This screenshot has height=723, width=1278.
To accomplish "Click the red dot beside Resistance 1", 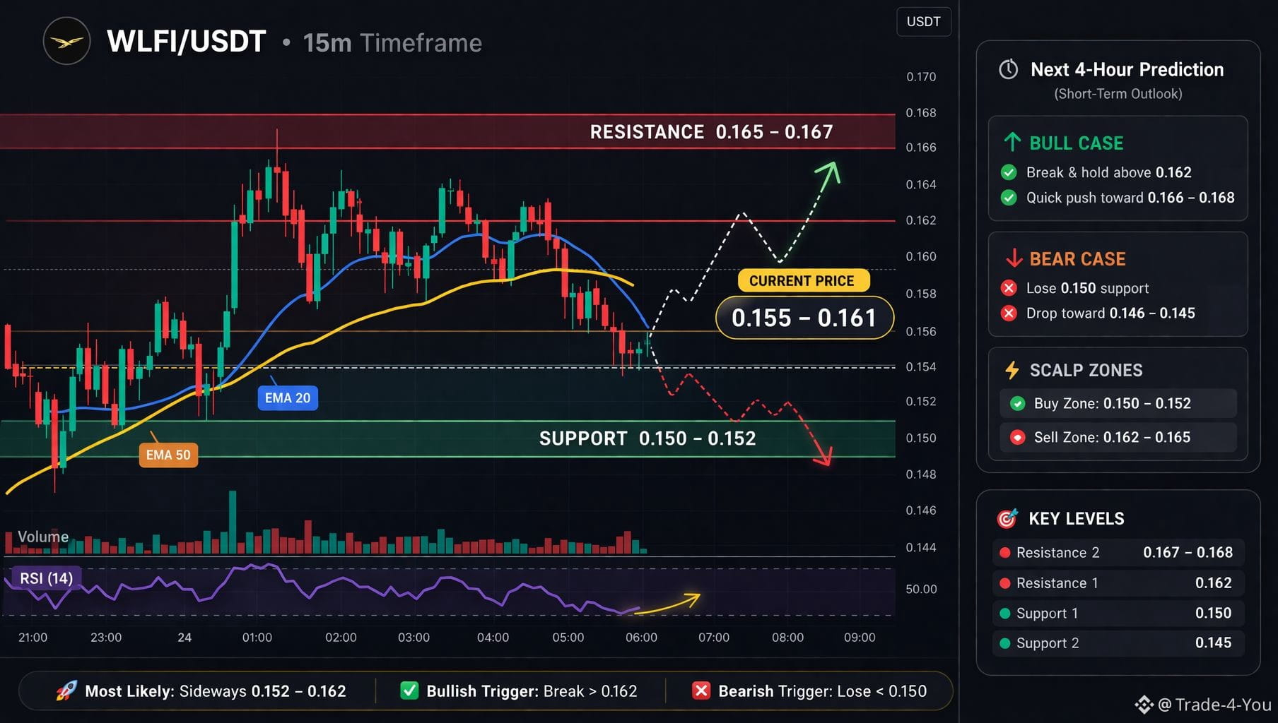I will click(1004, 583).
